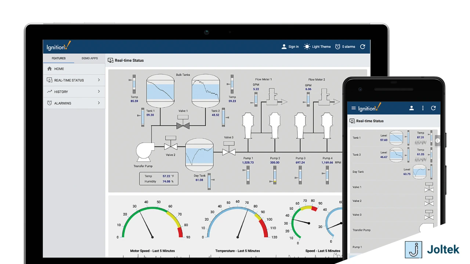Expand the Real-Time Status sidebar chevron
The width and height of the screenshot is (470, 264).
click(x=99, y=80)
